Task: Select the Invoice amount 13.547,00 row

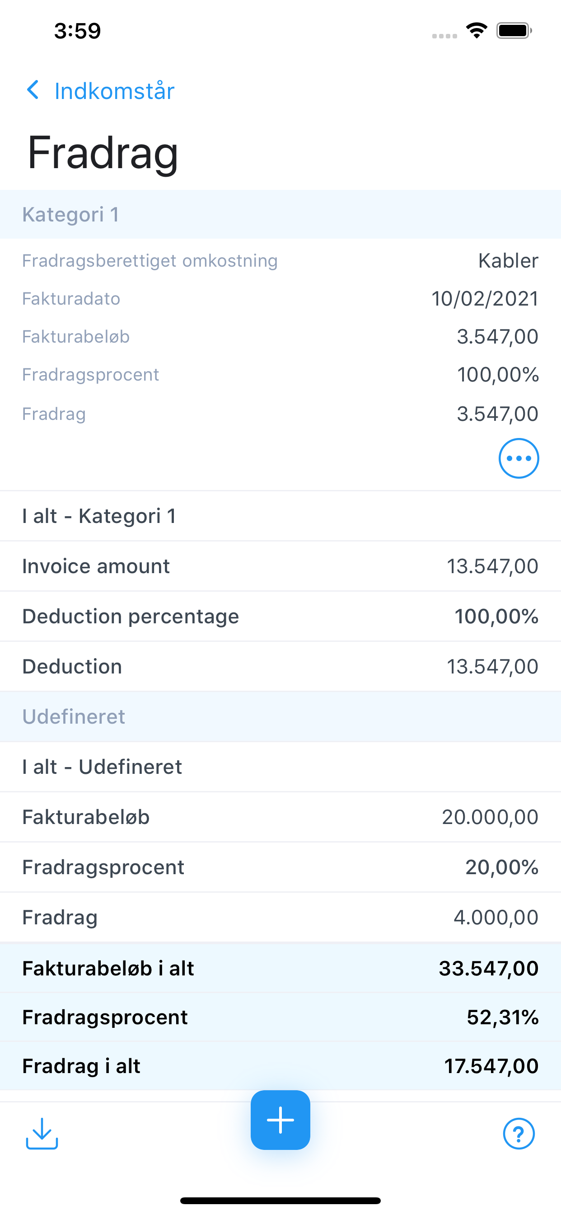Action: (280, 566)
